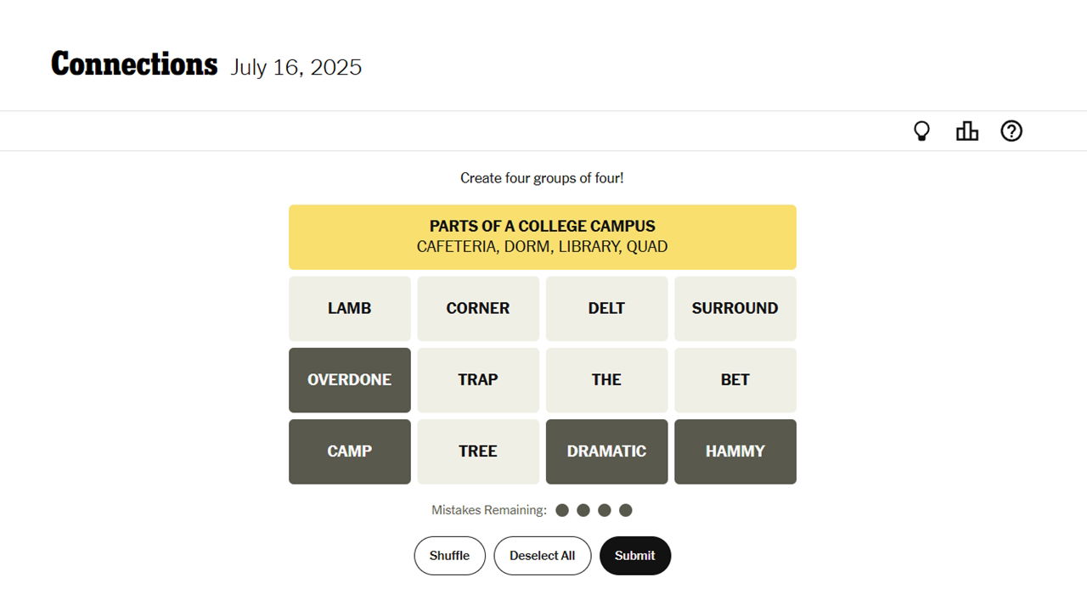Click the Deselect All button

542,556
